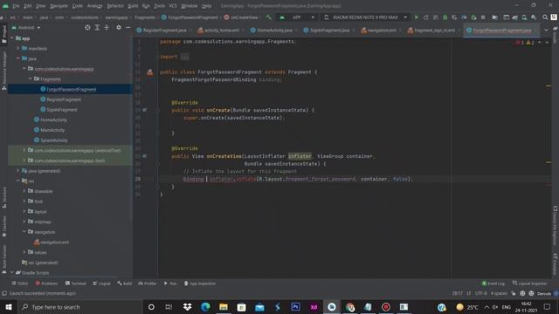This screenshot has width=559, height=314.
Task: Collapse the navigation folder
Action: 24,232
